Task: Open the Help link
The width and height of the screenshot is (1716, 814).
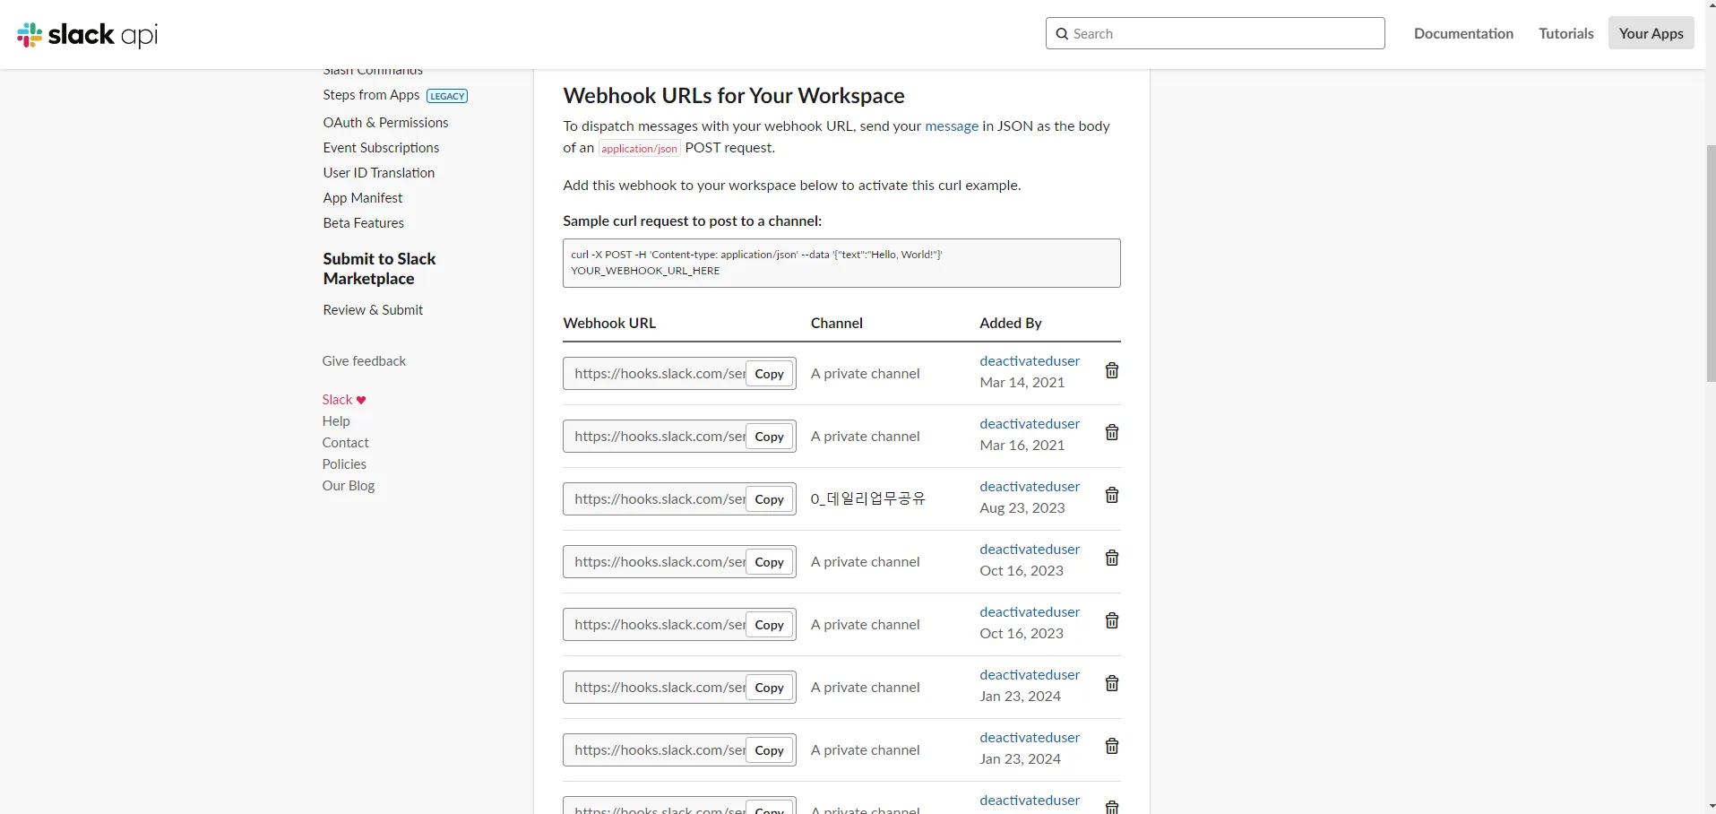Action: [x=336, y=421]
